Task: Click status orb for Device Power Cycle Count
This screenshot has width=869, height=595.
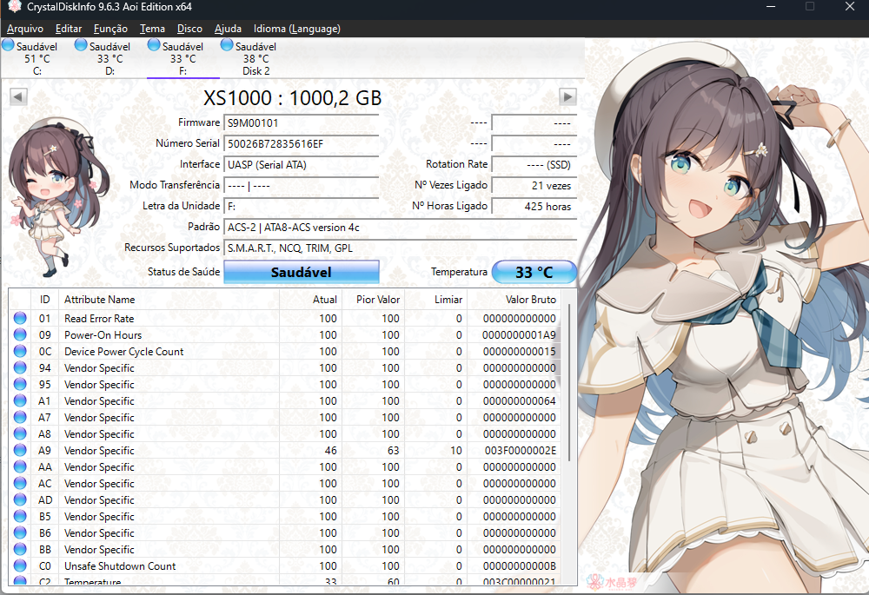Action: (20, 351)
